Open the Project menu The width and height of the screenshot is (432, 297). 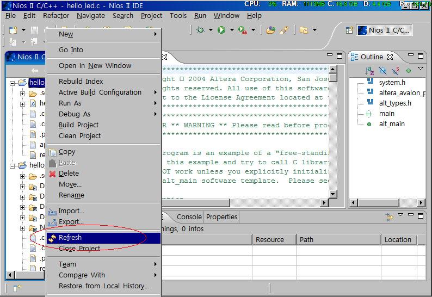pos(151,16)
